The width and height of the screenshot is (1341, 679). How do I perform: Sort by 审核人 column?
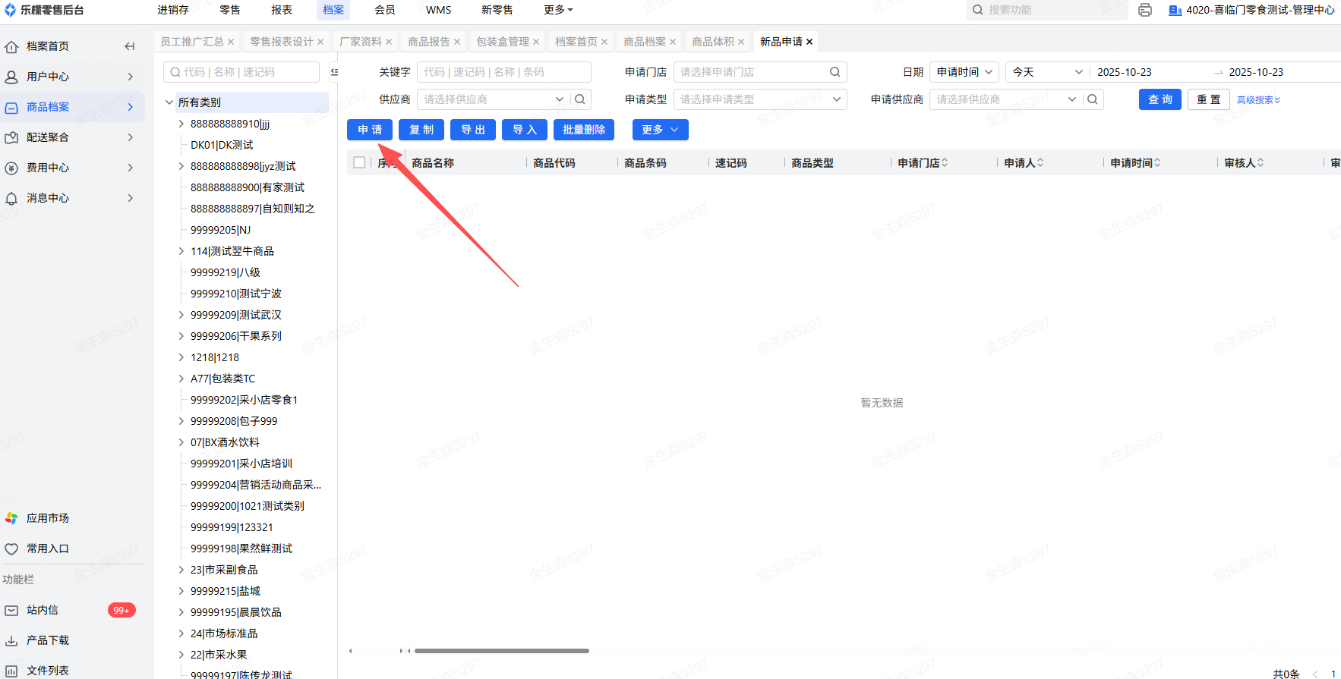tap(1261, 163)
